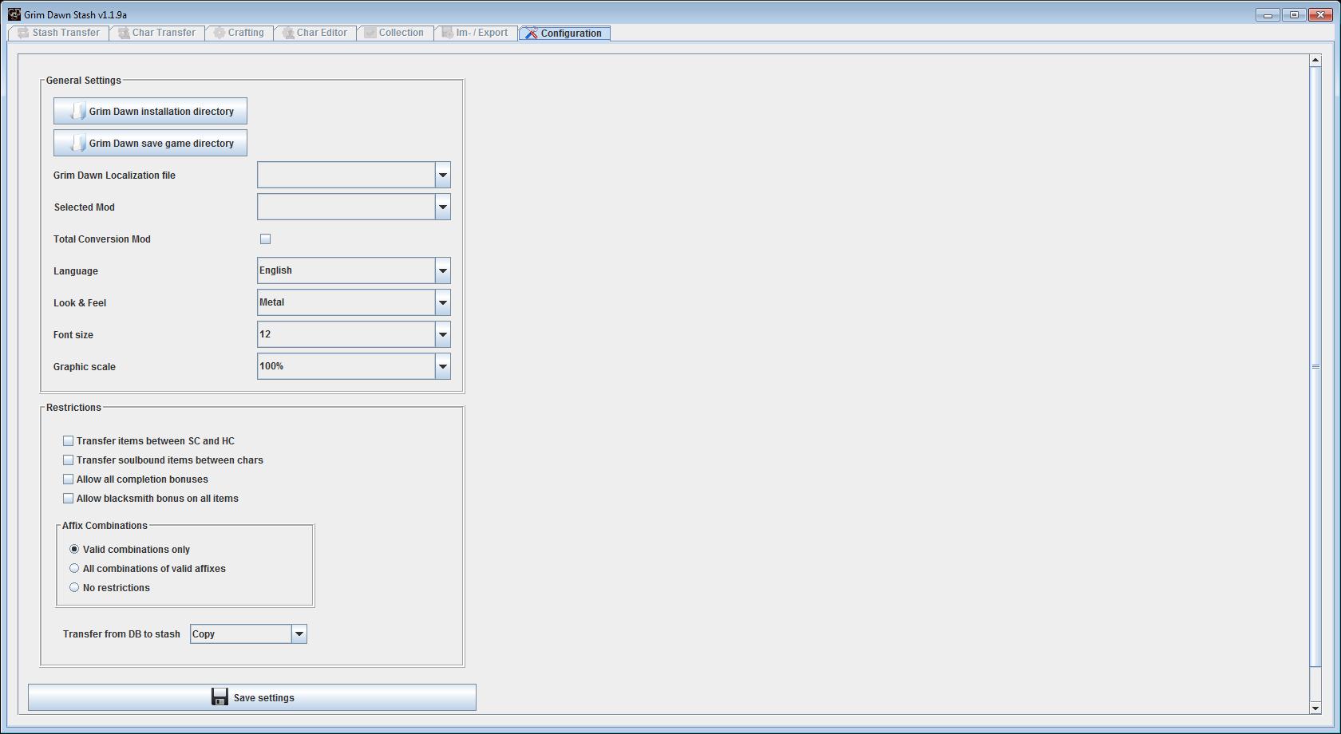Click Grim Dawn save game directory button
1341x734 pixels.
(150, 143)
